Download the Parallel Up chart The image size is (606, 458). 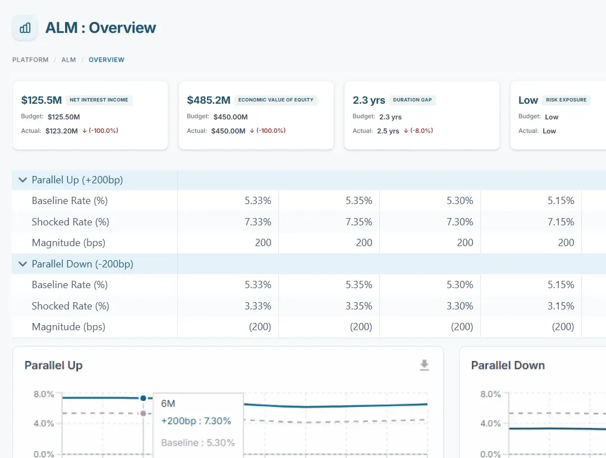tap(424, 365)
